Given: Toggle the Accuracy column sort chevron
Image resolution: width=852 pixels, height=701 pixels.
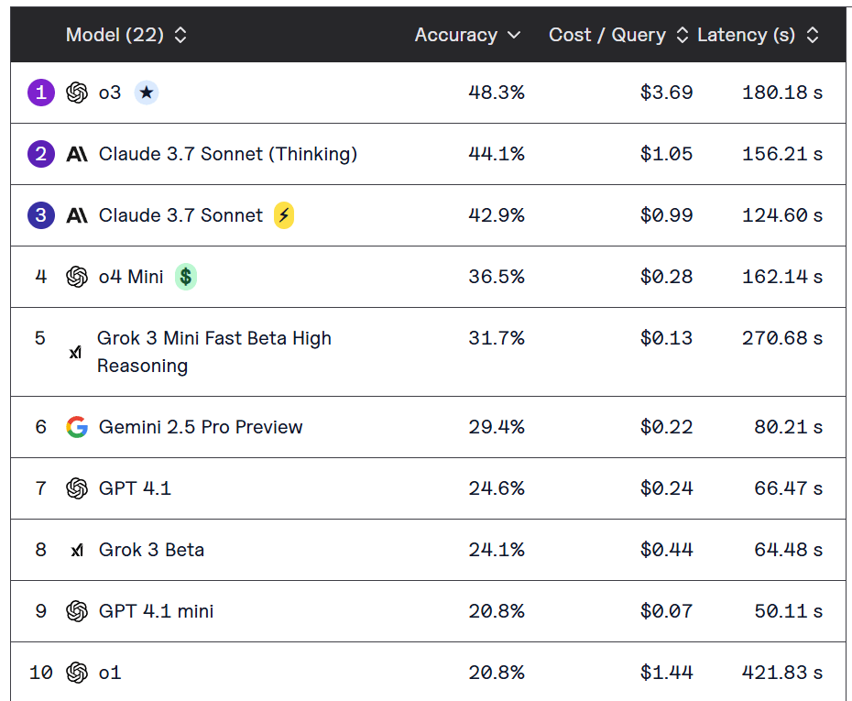Looking at the screenshot, I should click(514, 35).
